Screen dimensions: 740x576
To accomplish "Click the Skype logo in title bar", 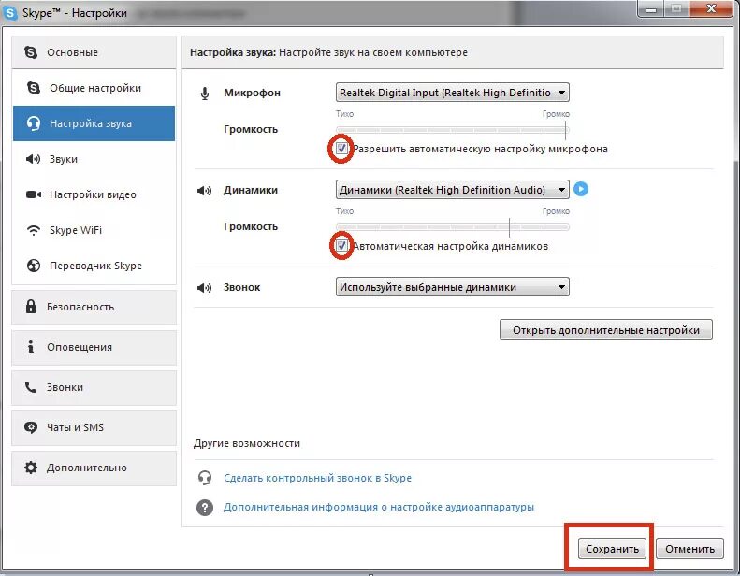I will 10,13.
